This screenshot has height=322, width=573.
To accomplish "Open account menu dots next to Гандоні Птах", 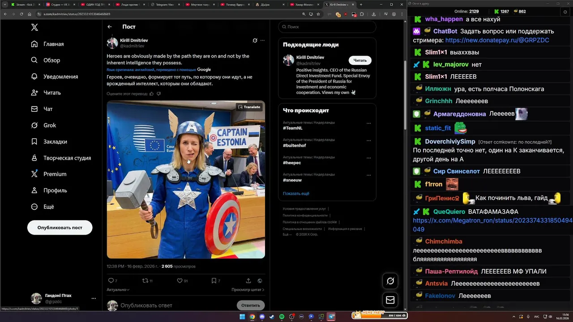I will coord(94,298).
